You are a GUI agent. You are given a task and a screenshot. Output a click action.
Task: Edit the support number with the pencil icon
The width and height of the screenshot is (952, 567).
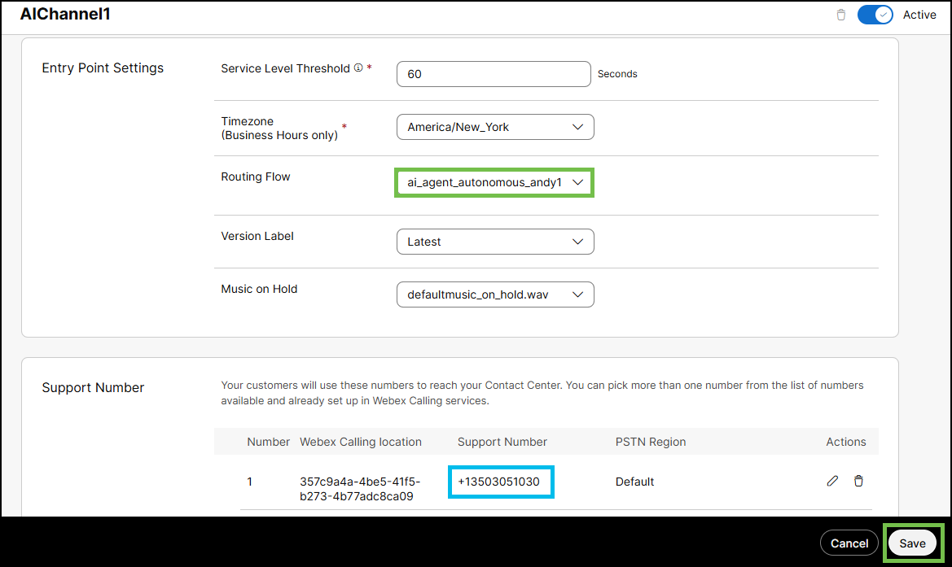coord(832,481)
